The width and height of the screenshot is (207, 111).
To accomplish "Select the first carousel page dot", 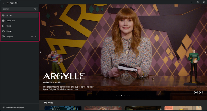I will tap(117, 95).
